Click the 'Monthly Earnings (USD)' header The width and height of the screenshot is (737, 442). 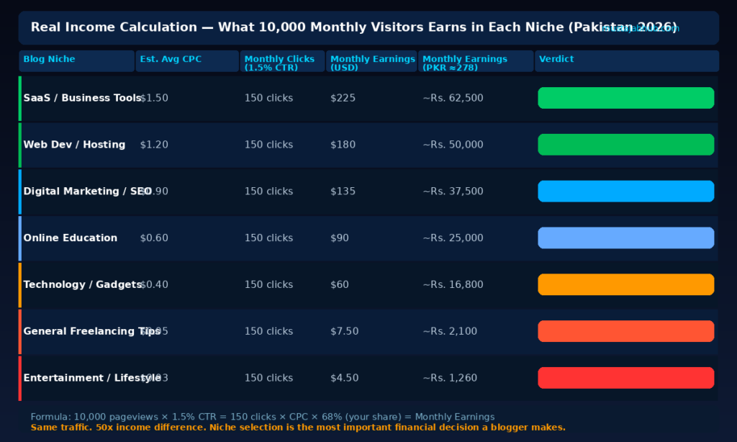[x=371, y=60]
